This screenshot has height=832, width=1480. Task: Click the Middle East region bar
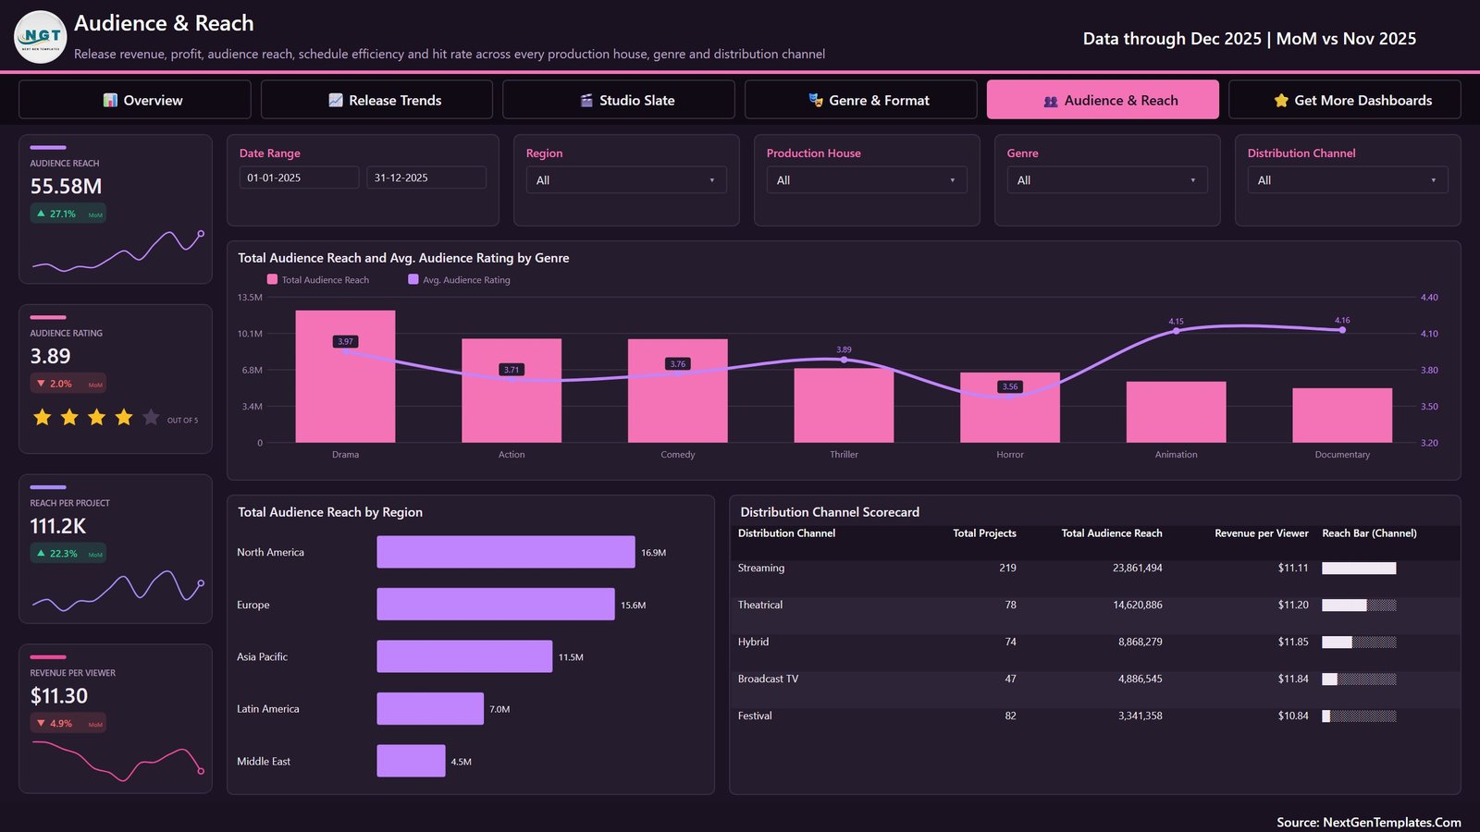(412, 761)
